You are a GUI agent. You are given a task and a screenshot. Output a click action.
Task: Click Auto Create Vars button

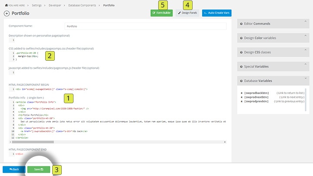216,13
